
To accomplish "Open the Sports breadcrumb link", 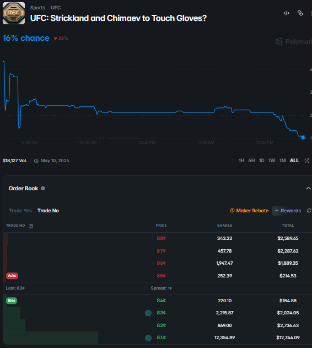I will click(37, 8).
